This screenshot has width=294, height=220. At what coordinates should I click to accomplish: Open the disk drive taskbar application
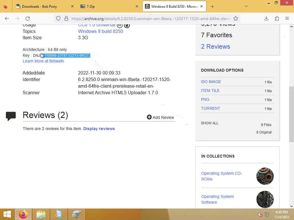tap(76, 214)
